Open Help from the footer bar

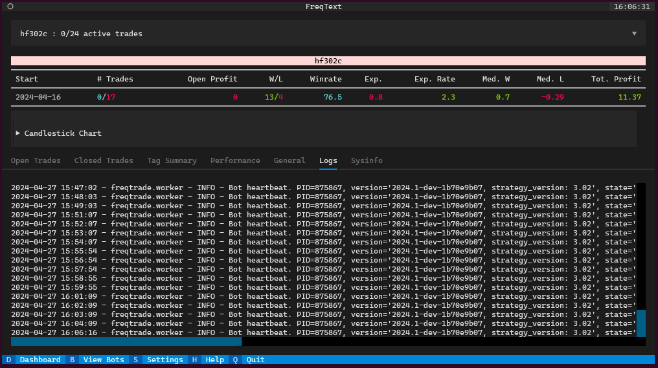point(214,360)
